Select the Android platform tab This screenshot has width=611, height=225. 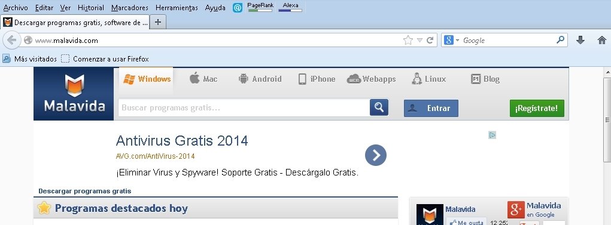(x=260, y=79)
